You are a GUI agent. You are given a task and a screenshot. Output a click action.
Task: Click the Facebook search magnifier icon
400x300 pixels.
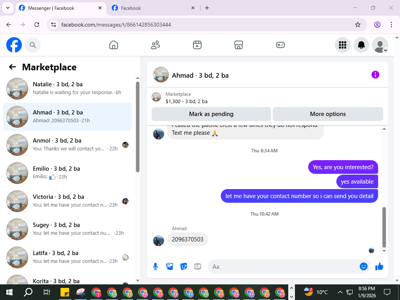[x=33, y=45]
